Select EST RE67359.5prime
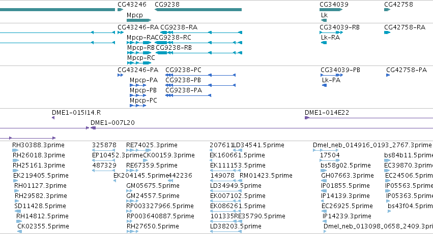433x234 pixels. click(152, 165)
